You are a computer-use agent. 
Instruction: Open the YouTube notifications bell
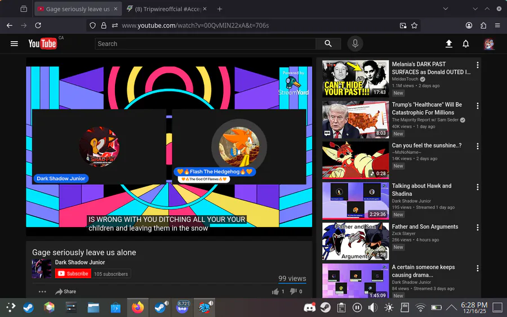coord(466,43)
